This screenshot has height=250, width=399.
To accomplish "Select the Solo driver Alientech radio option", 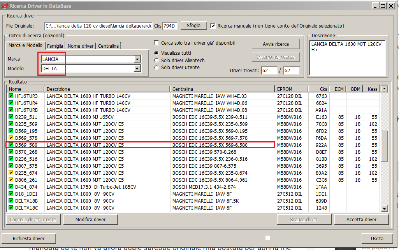I will pyautogui.click(x=157, y=60).
